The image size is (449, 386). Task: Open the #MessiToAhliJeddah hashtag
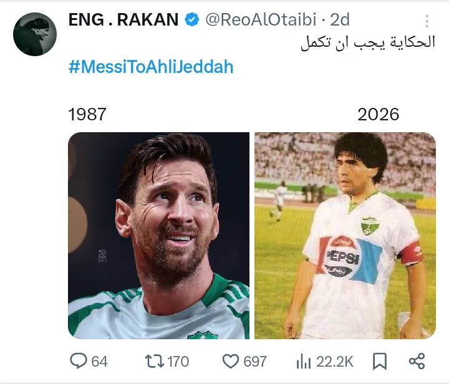[150, 67]
